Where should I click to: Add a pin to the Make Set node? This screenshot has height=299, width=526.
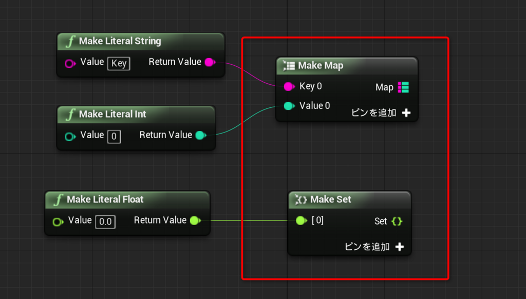tap(374, 247)
